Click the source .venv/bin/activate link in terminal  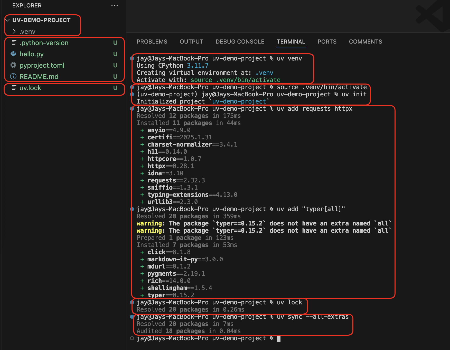pos(236,80)
